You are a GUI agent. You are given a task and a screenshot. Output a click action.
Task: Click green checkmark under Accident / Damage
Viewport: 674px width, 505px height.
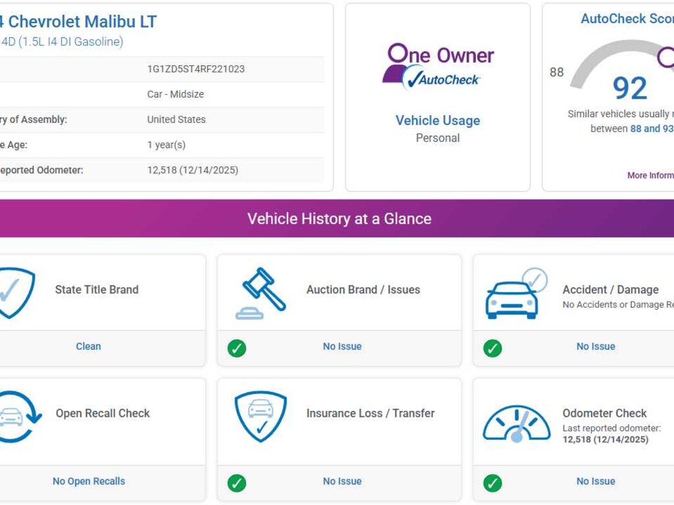click(x=492, y=348)
